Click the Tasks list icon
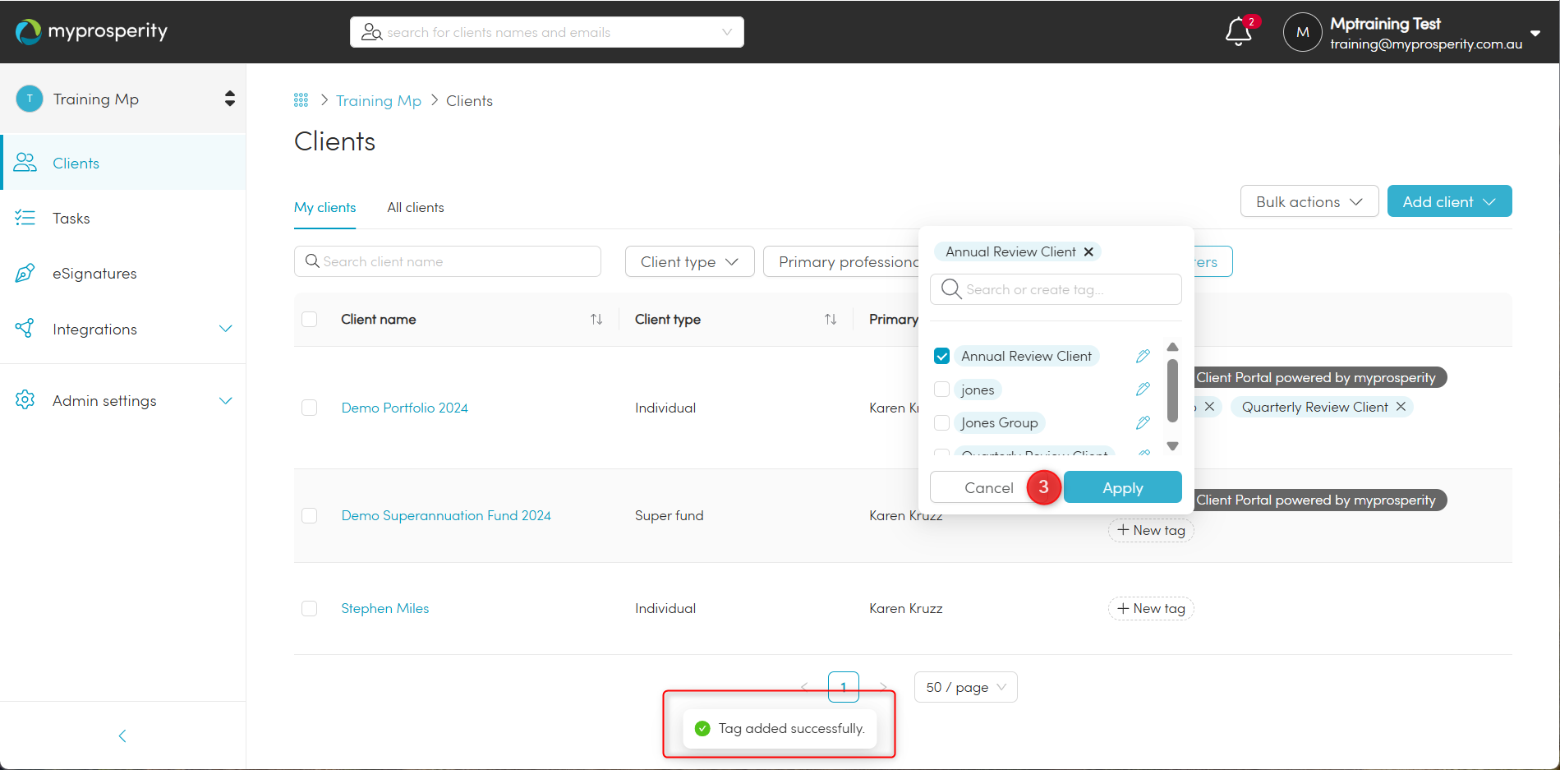 [25, 218]
